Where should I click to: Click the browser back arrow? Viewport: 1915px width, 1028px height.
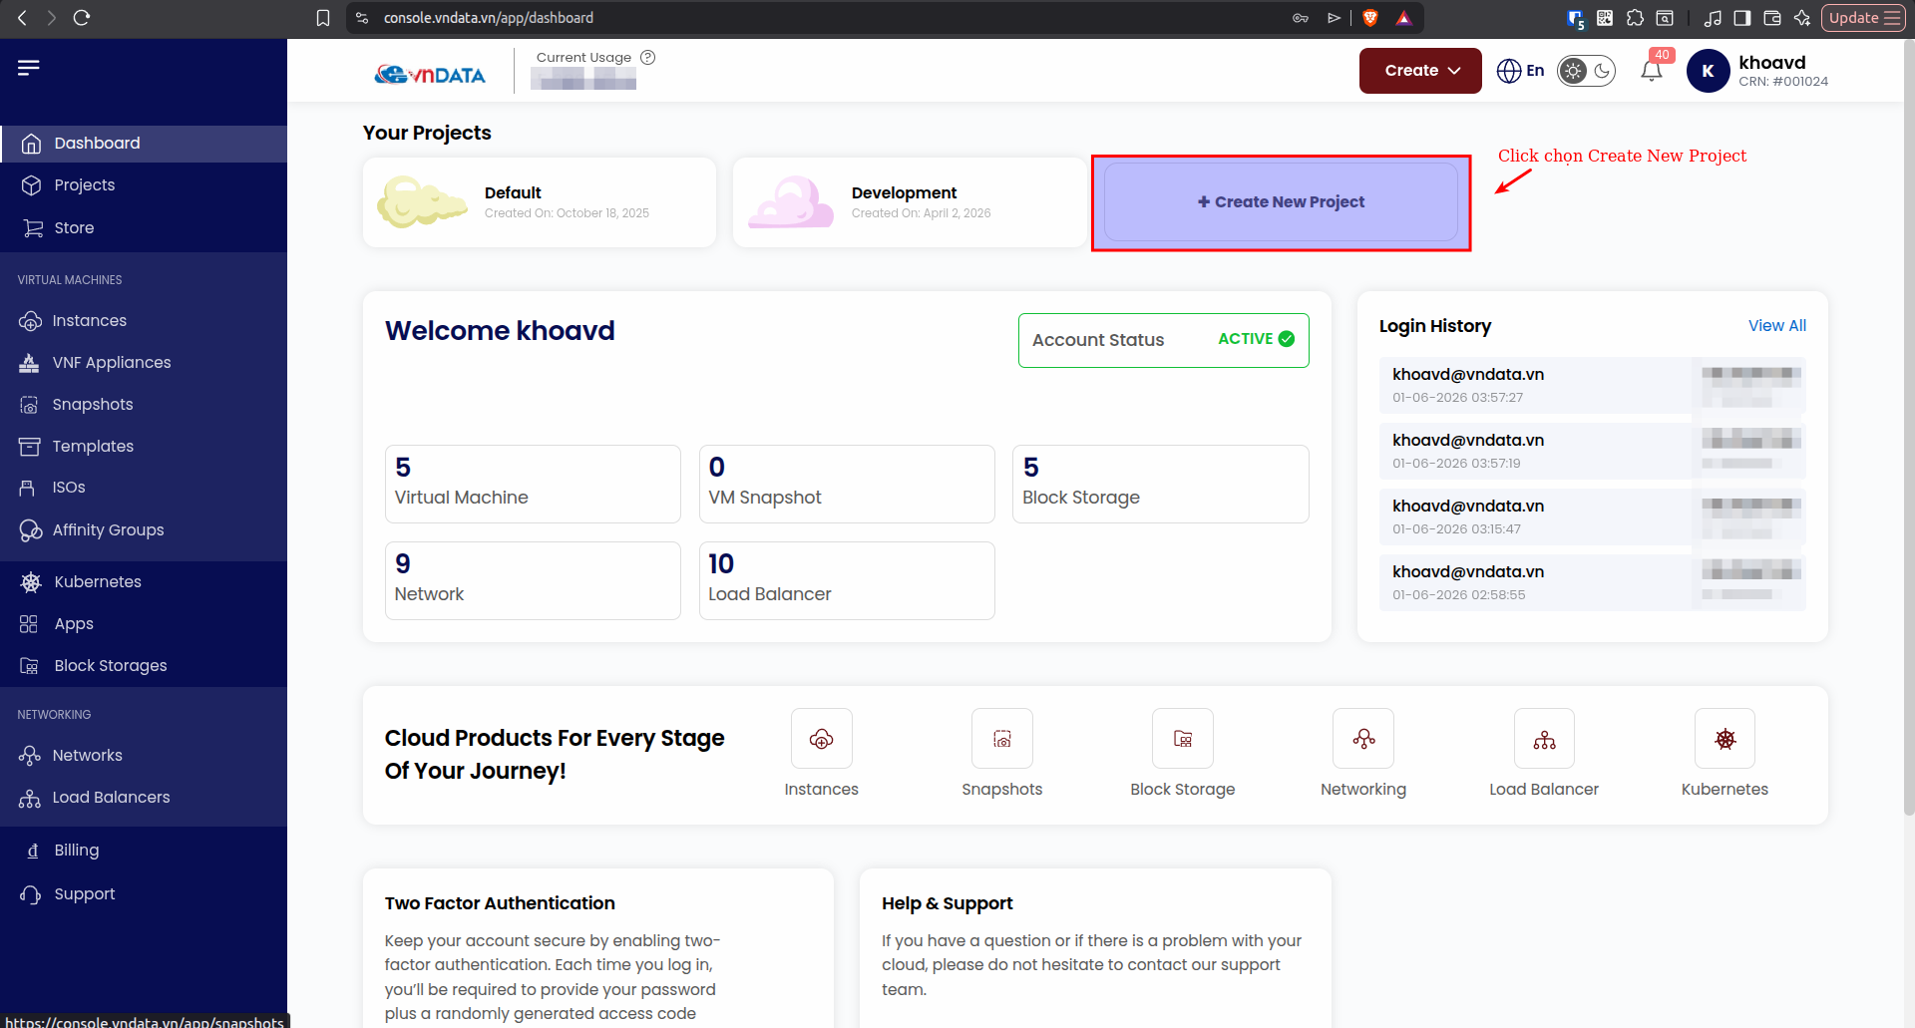pos(22,18)
